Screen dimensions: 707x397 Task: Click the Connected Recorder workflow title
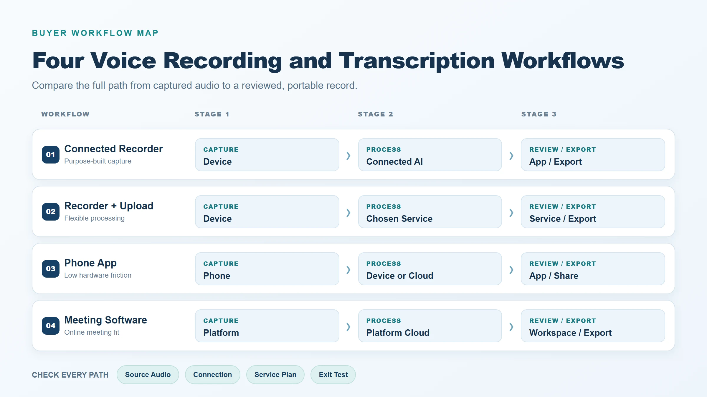pos(113,149)
